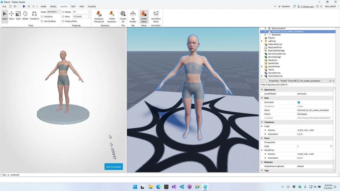This screenshot has height=191, width=340.
Task: Close the Properties panel
Action: [334, 81]
